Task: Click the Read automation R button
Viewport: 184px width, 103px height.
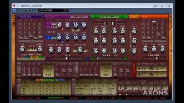Action: (26, 10)
